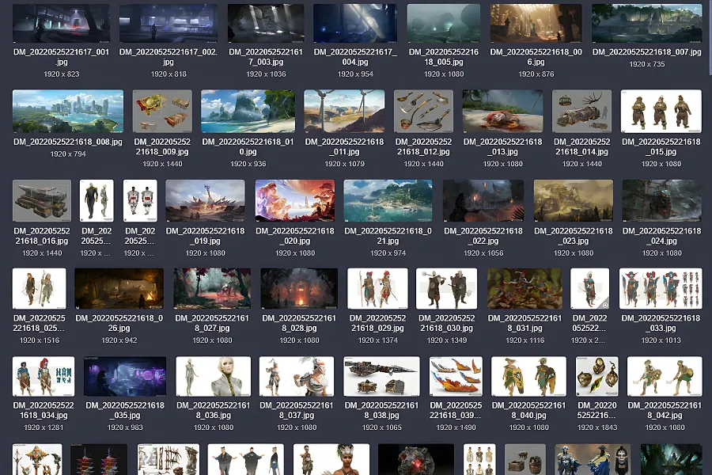Image resolution: width=712 pixels, height=475 pixels.
Task: Open the DM_20220525221618_005.jpg foggy landscape thumbnail
Action: point(444,23)
